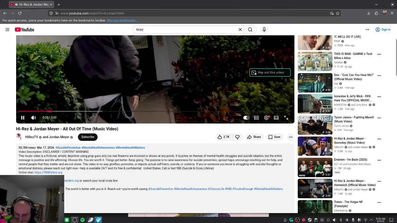Open options for honestav FKN Hate You
This screenshot has width=397, height=223.
379,97
